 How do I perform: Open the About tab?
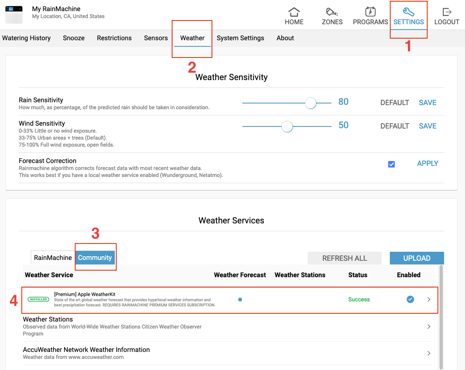point(285,38)
